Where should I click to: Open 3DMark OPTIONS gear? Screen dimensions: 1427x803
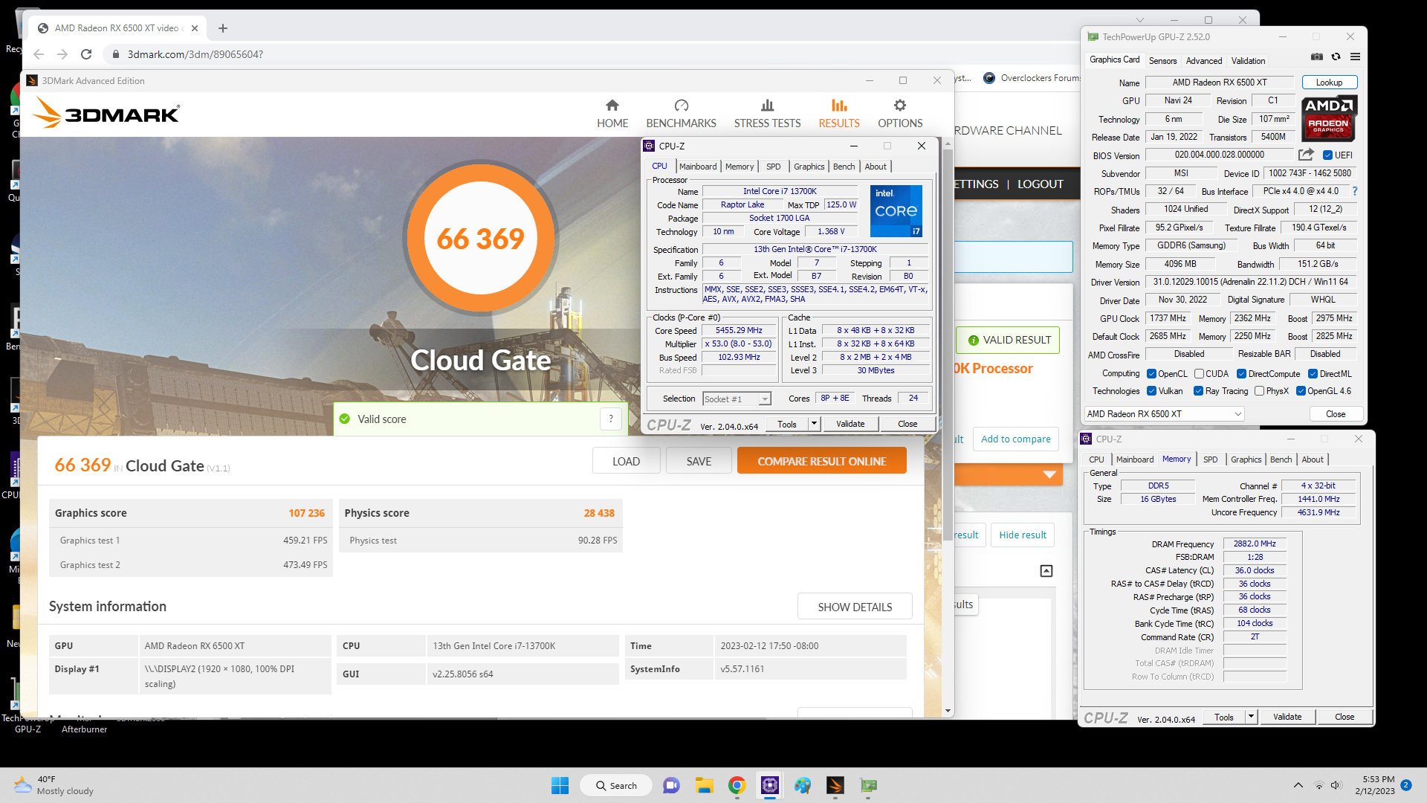click(900, 114)
